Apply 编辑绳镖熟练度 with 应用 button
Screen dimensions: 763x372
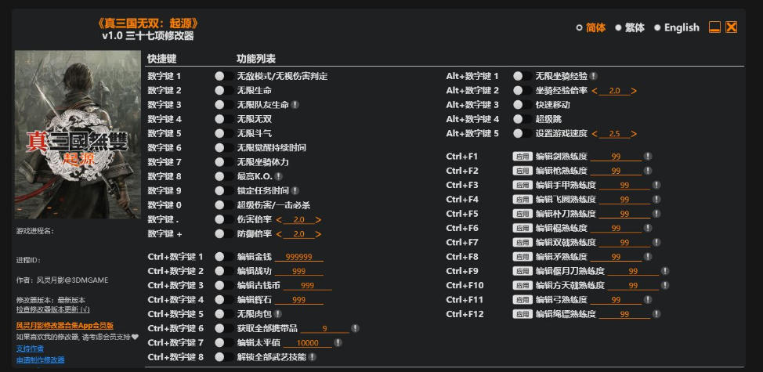[523, 314]
